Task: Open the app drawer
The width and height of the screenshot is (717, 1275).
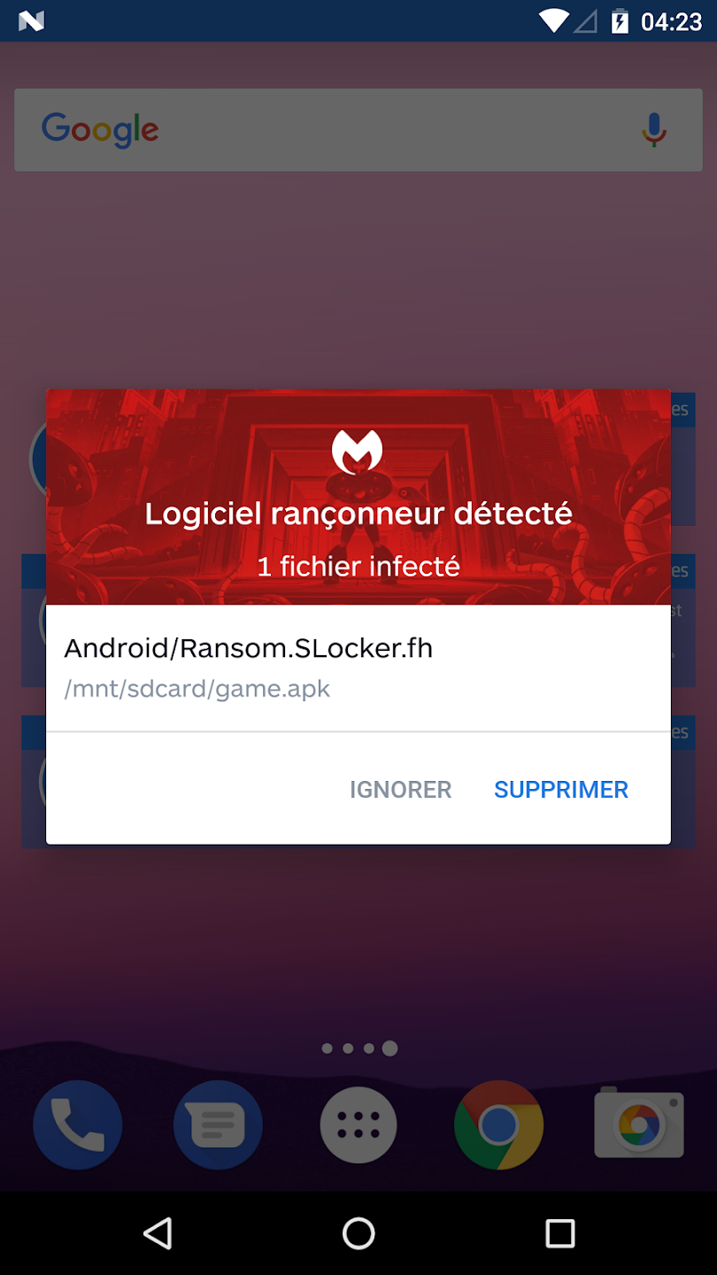Action: coord(358,1125)
